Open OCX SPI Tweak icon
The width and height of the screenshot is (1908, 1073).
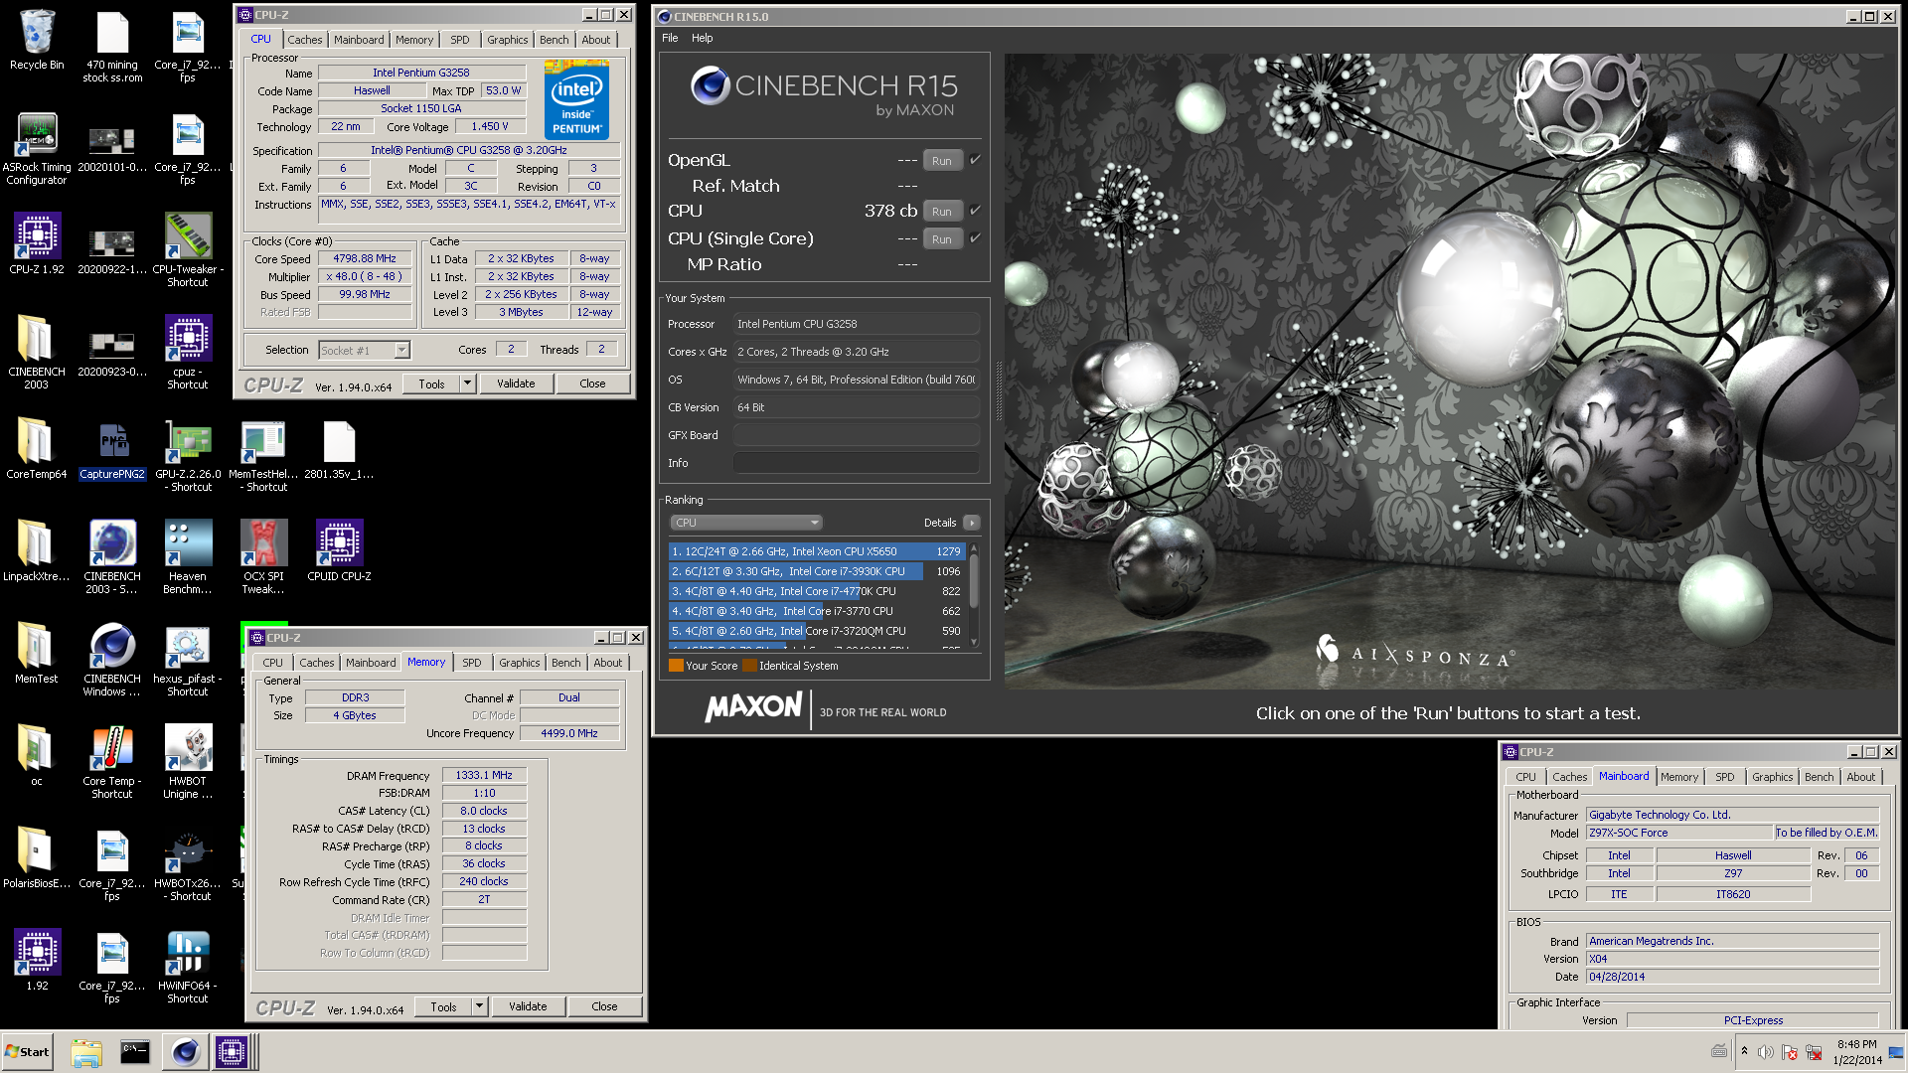(x=263, y=556)
